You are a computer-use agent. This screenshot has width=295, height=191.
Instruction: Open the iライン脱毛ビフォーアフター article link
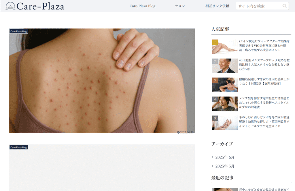click(264, 46)
